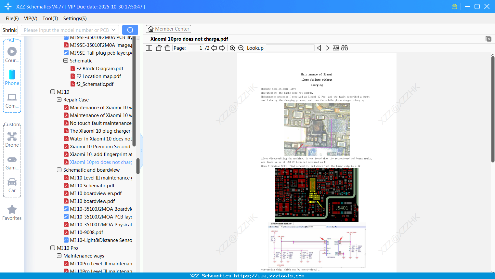Open 'Xiaomi 10, add fingerprint' repair case
This screenshot has width=495, height=279.
point(98,154)
